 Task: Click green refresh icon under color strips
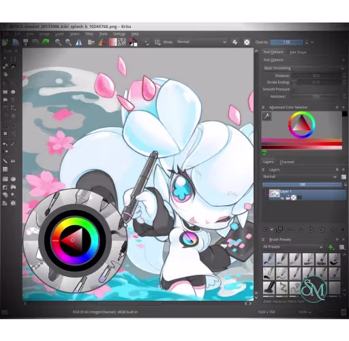264,153
